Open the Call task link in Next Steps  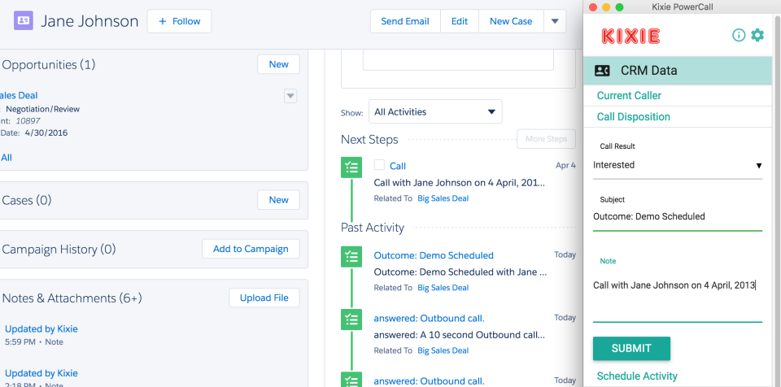point(398,167)
